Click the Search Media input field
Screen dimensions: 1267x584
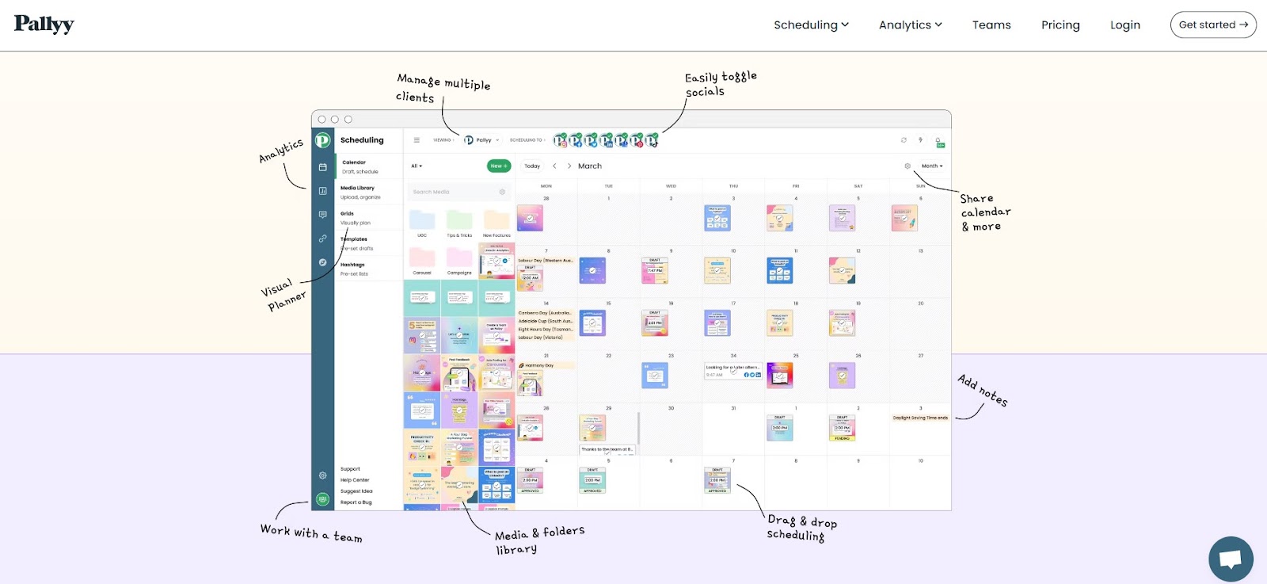453,192
